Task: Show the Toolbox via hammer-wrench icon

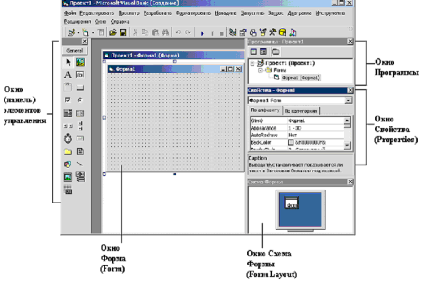Action: click(x=272, y=33)
